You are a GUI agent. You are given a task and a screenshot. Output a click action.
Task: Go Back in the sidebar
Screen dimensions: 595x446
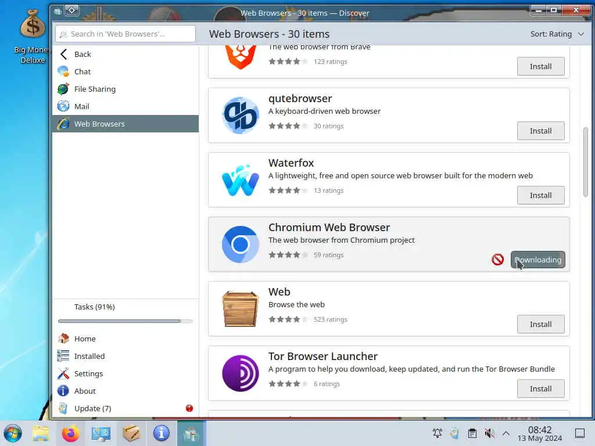126,54
